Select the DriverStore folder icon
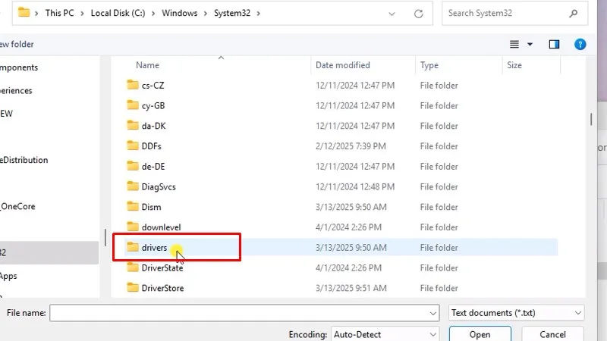Screen dimensions: 607x341 point(133,288)
